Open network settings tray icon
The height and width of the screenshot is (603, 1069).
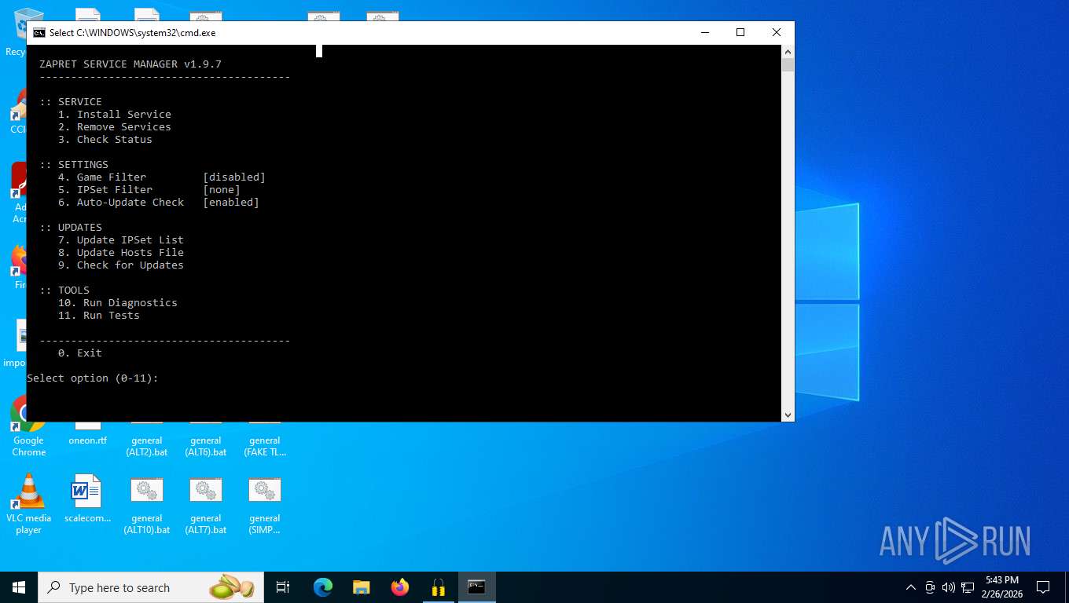tap(968, 587)
